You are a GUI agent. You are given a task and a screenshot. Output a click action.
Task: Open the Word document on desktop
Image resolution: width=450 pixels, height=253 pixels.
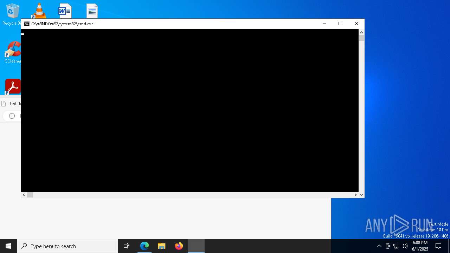(65, 11)
